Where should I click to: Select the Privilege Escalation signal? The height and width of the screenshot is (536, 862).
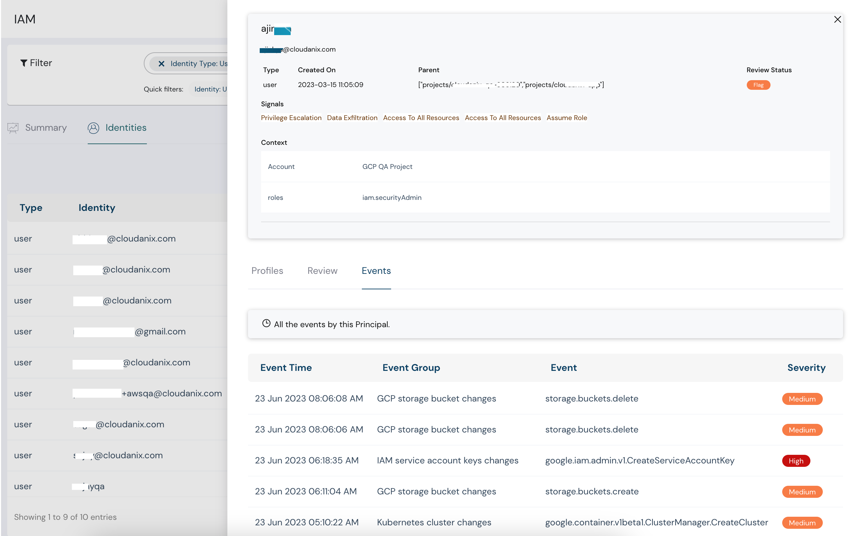click(291, 118)
